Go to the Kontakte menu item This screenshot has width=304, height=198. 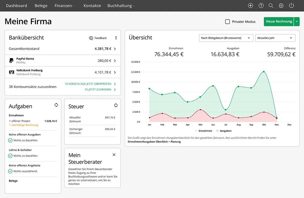tap(92, 6)
